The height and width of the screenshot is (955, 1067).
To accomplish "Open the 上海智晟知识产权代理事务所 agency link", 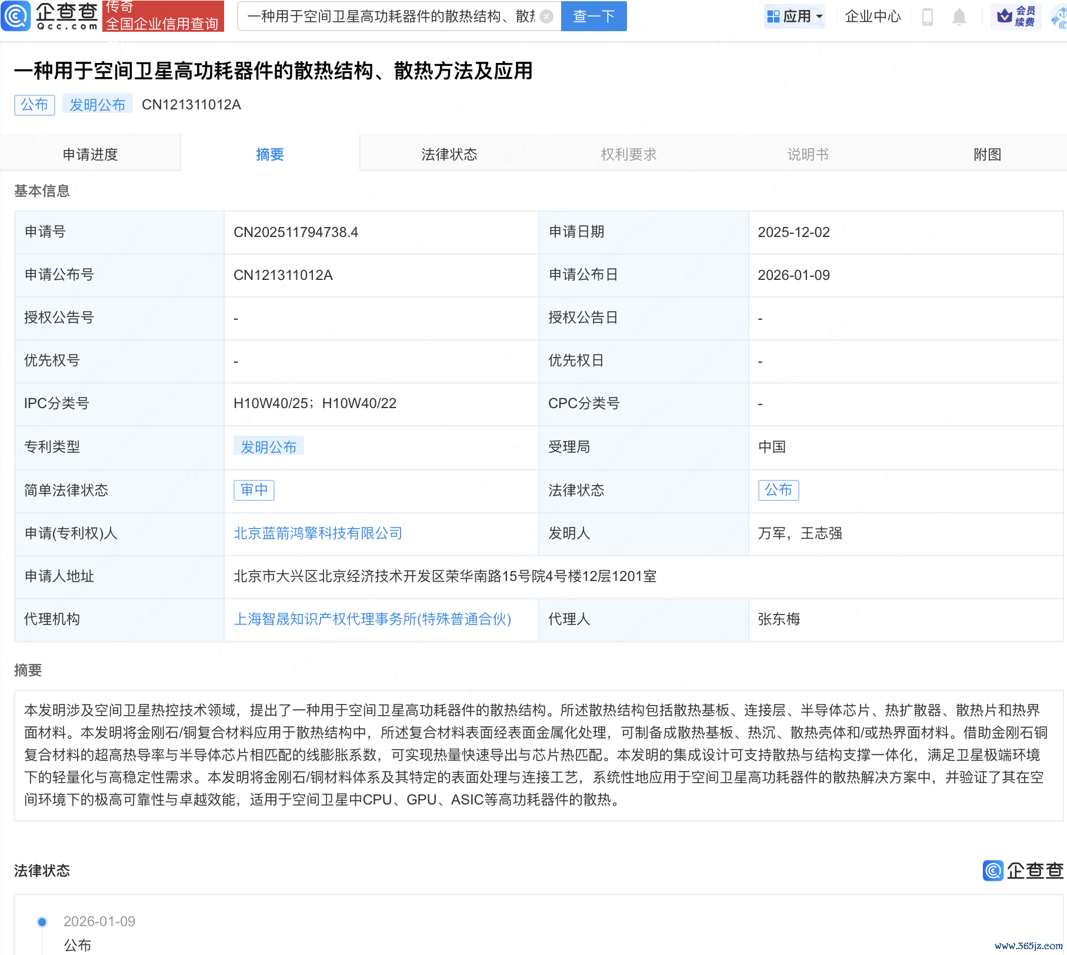I will click(x=372, y=619).
